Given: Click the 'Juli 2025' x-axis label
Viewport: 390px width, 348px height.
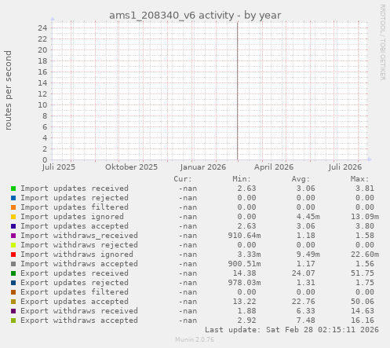Looking at the screenshot, I should click(59, 167).
